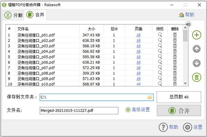207x137 pixels.
Task: Focus the 文件名 field Merged-20211015-111227.pdf
Action: pyautogui.click(x=79, y=110)
